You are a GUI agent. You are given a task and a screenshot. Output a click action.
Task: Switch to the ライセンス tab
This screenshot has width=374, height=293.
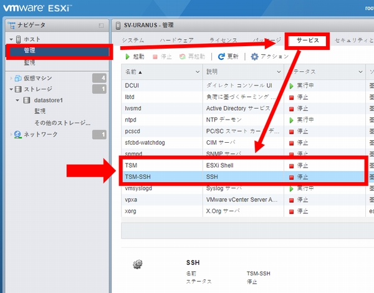click(223, 40)
